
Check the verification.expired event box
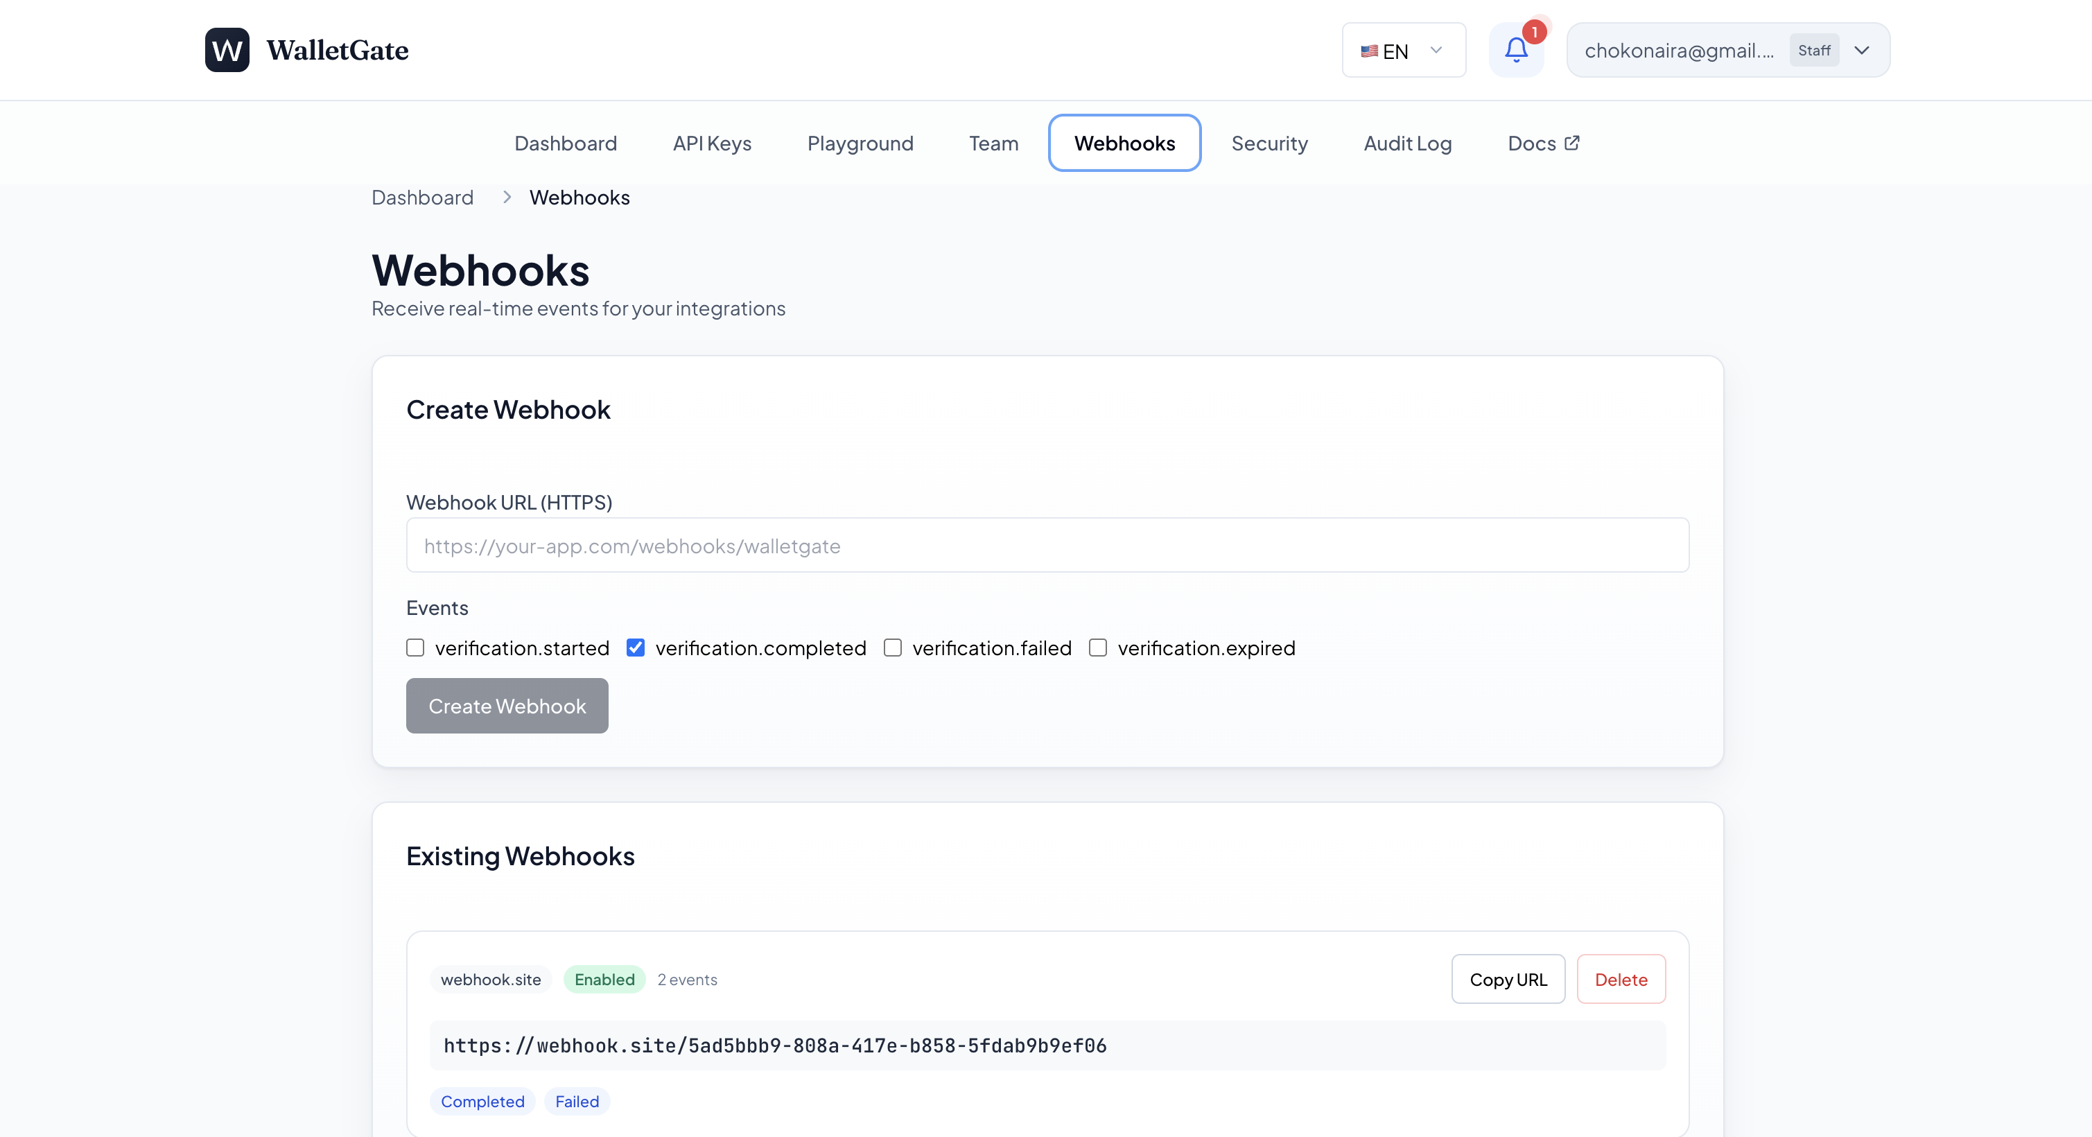(x=1098, y=648)
